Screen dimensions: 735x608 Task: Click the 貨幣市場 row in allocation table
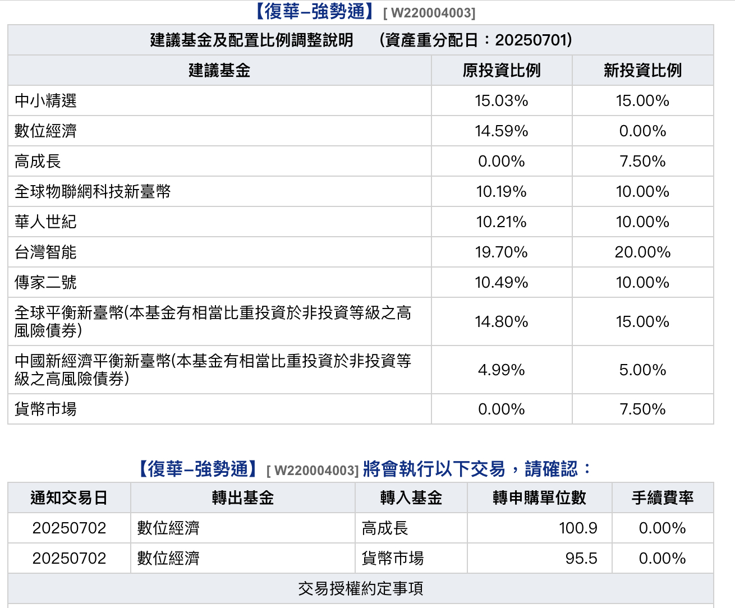tap(46, 409)
